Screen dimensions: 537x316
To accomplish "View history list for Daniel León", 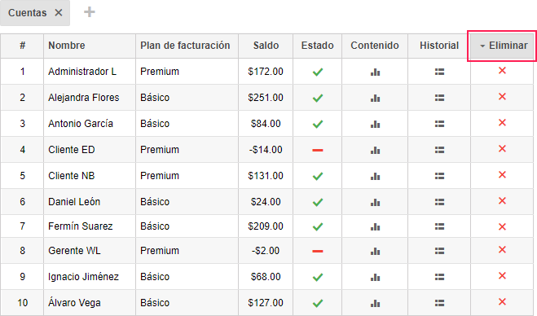I will pyautogui.click(x=439, y=202).
